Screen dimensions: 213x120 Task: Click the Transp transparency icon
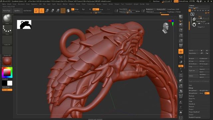(181, 102)
